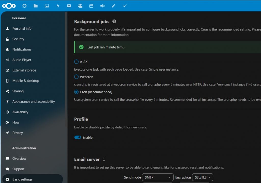Click the Nextcloud logo icon
The height and width of the screenshot is (183, 261).
pos(9,6)
